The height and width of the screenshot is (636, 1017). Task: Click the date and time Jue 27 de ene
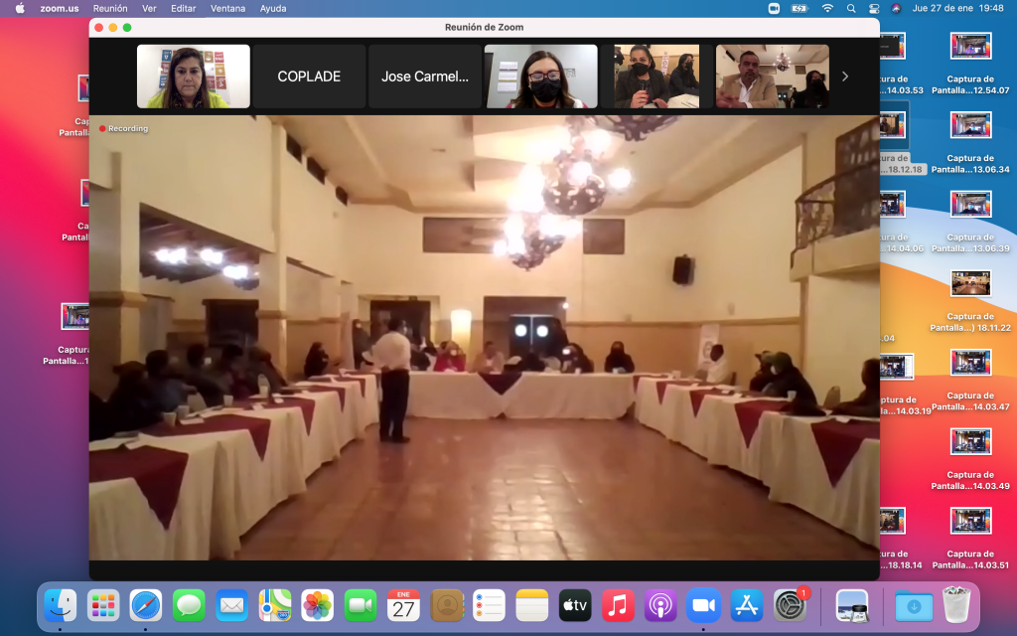pyautogui.click(x=958, y=8)
